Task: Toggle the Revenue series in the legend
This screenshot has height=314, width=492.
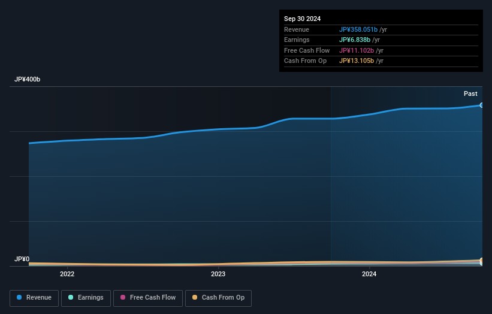Action: coord(34,298)
